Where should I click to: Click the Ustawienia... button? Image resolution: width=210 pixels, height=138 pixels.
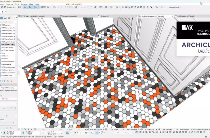click(8, 99)
